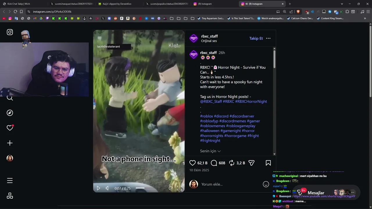Open the #roblox hashtag link
The width and height of the screenshot is (372, 209).
point(206,116)
